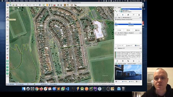Open Google Chrome from the Dock
Image resolution: width=173 pixels, height=97 pixels.
pyautogui.click(x=37, y=89)
